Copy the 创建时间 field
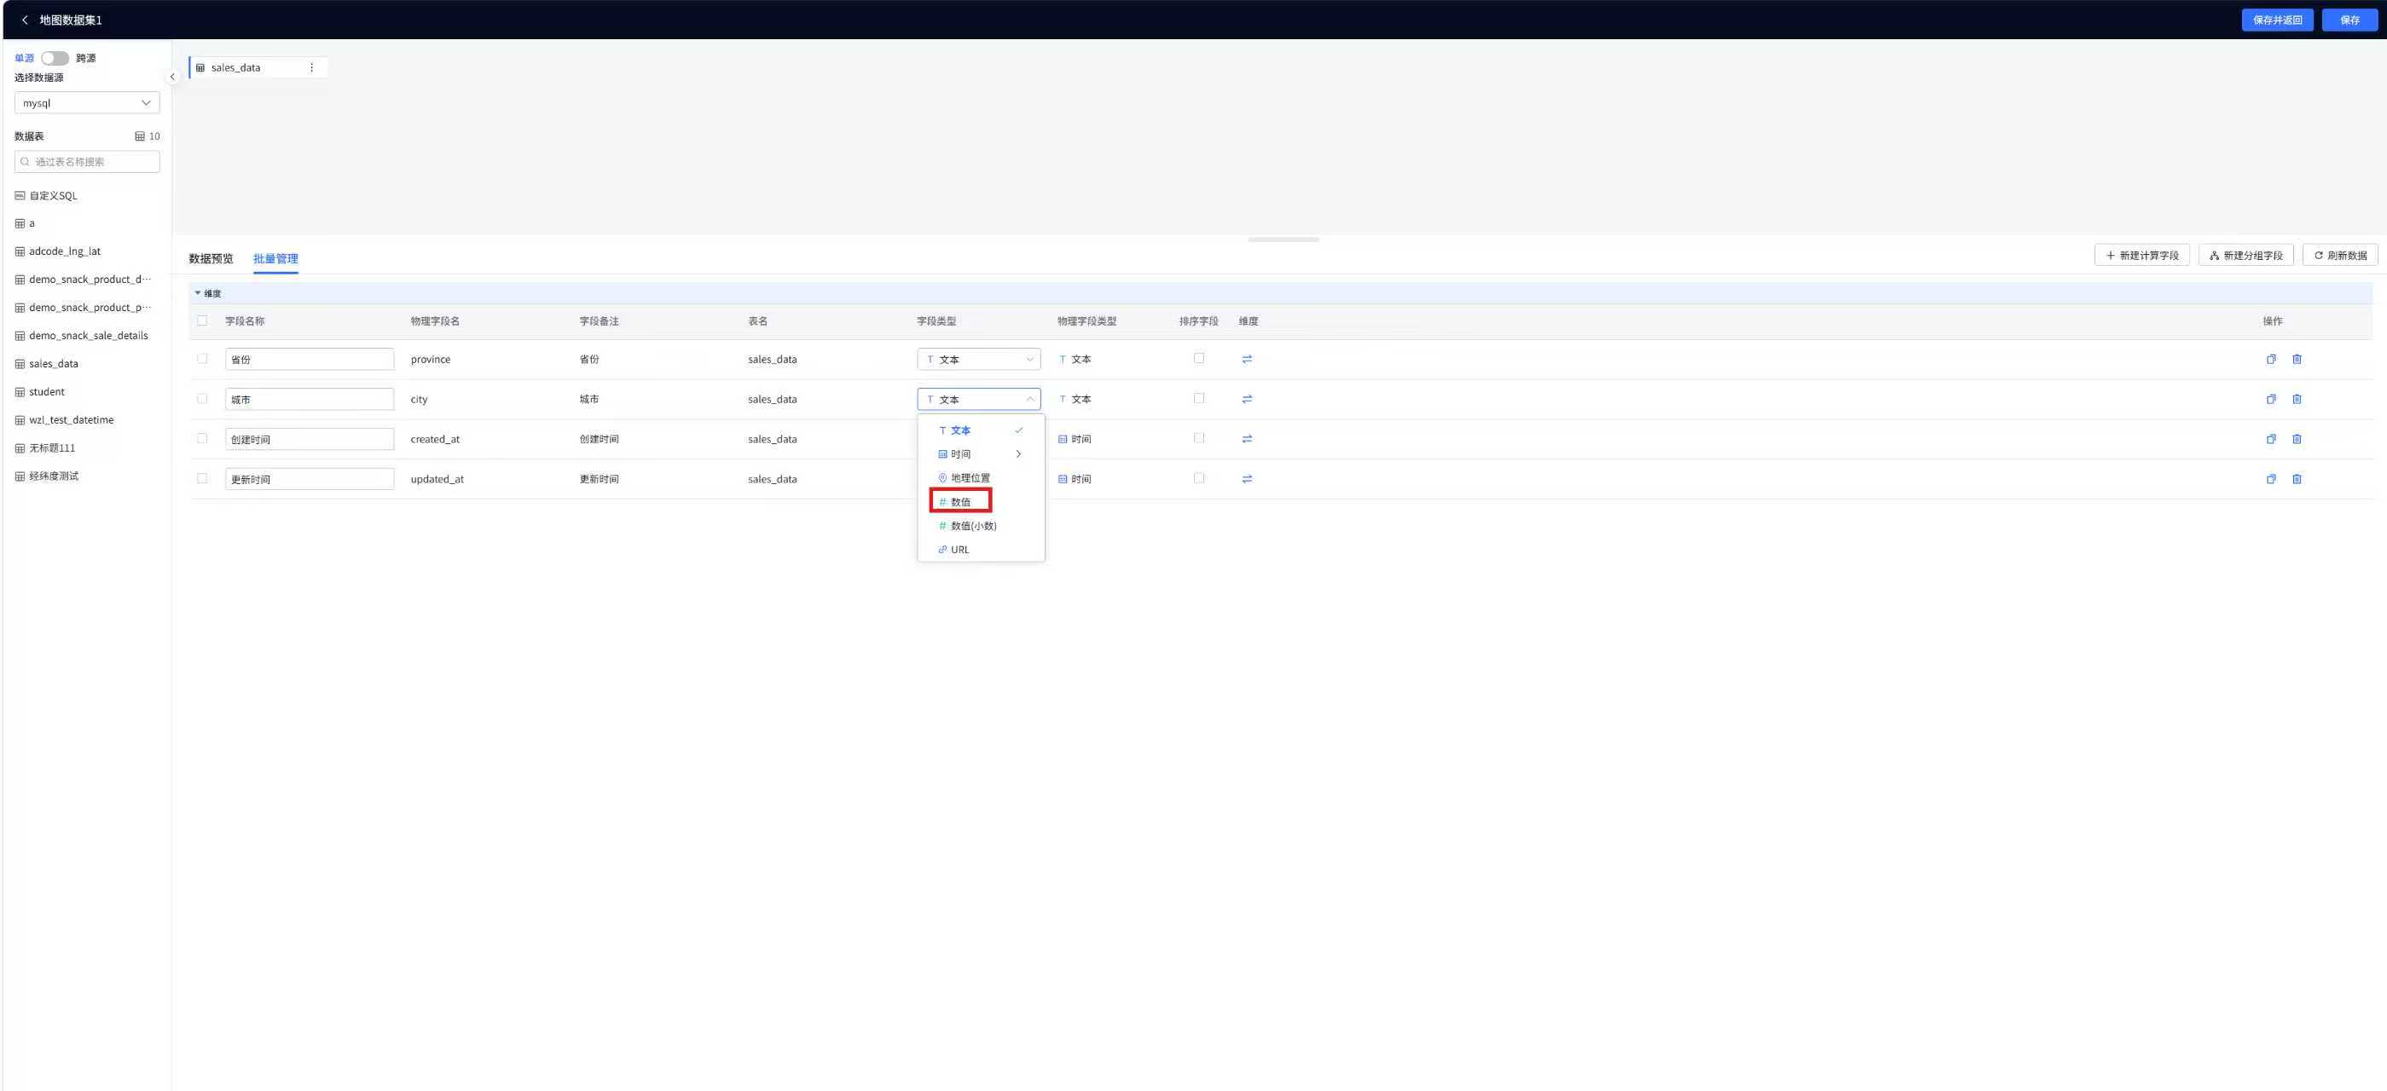Viewport: 2387px width, 1091px height. coord(2271,439)
